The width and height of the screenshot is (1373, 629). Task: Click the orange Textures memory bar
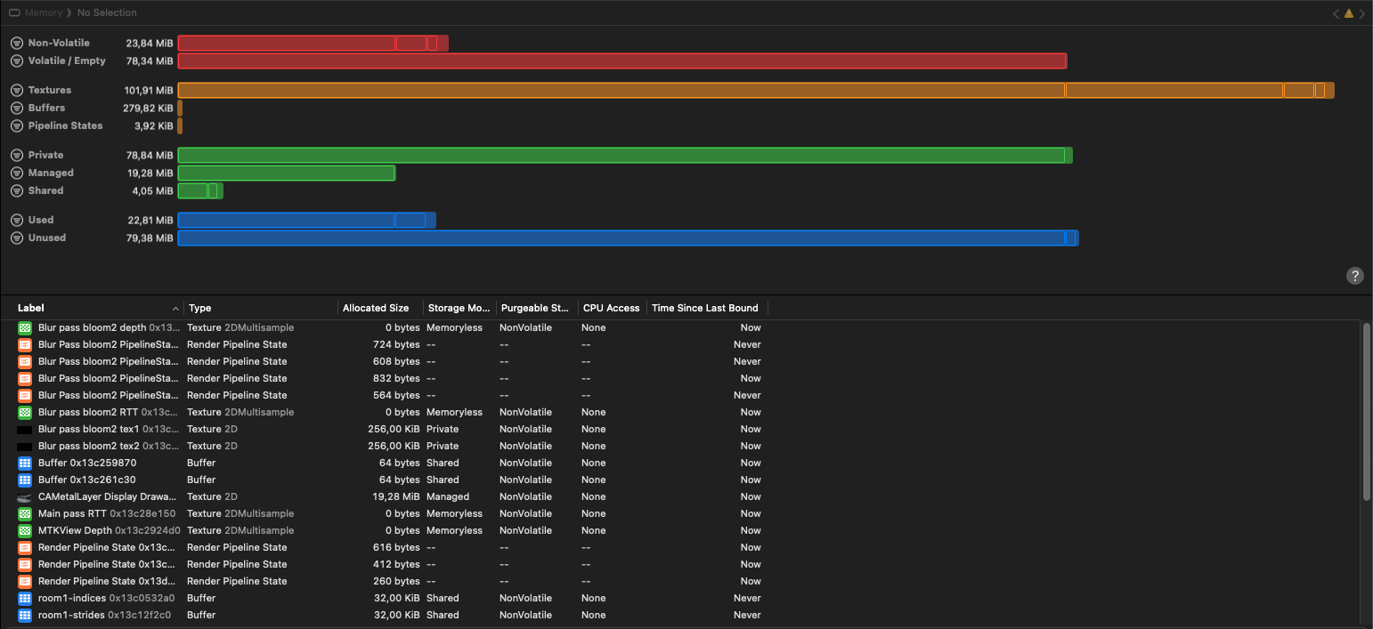point(623,90)
